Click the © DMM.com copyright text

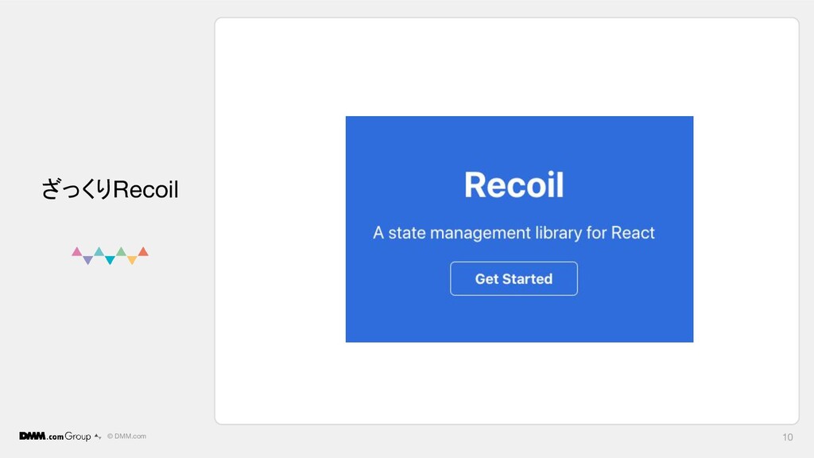point(126,437)
